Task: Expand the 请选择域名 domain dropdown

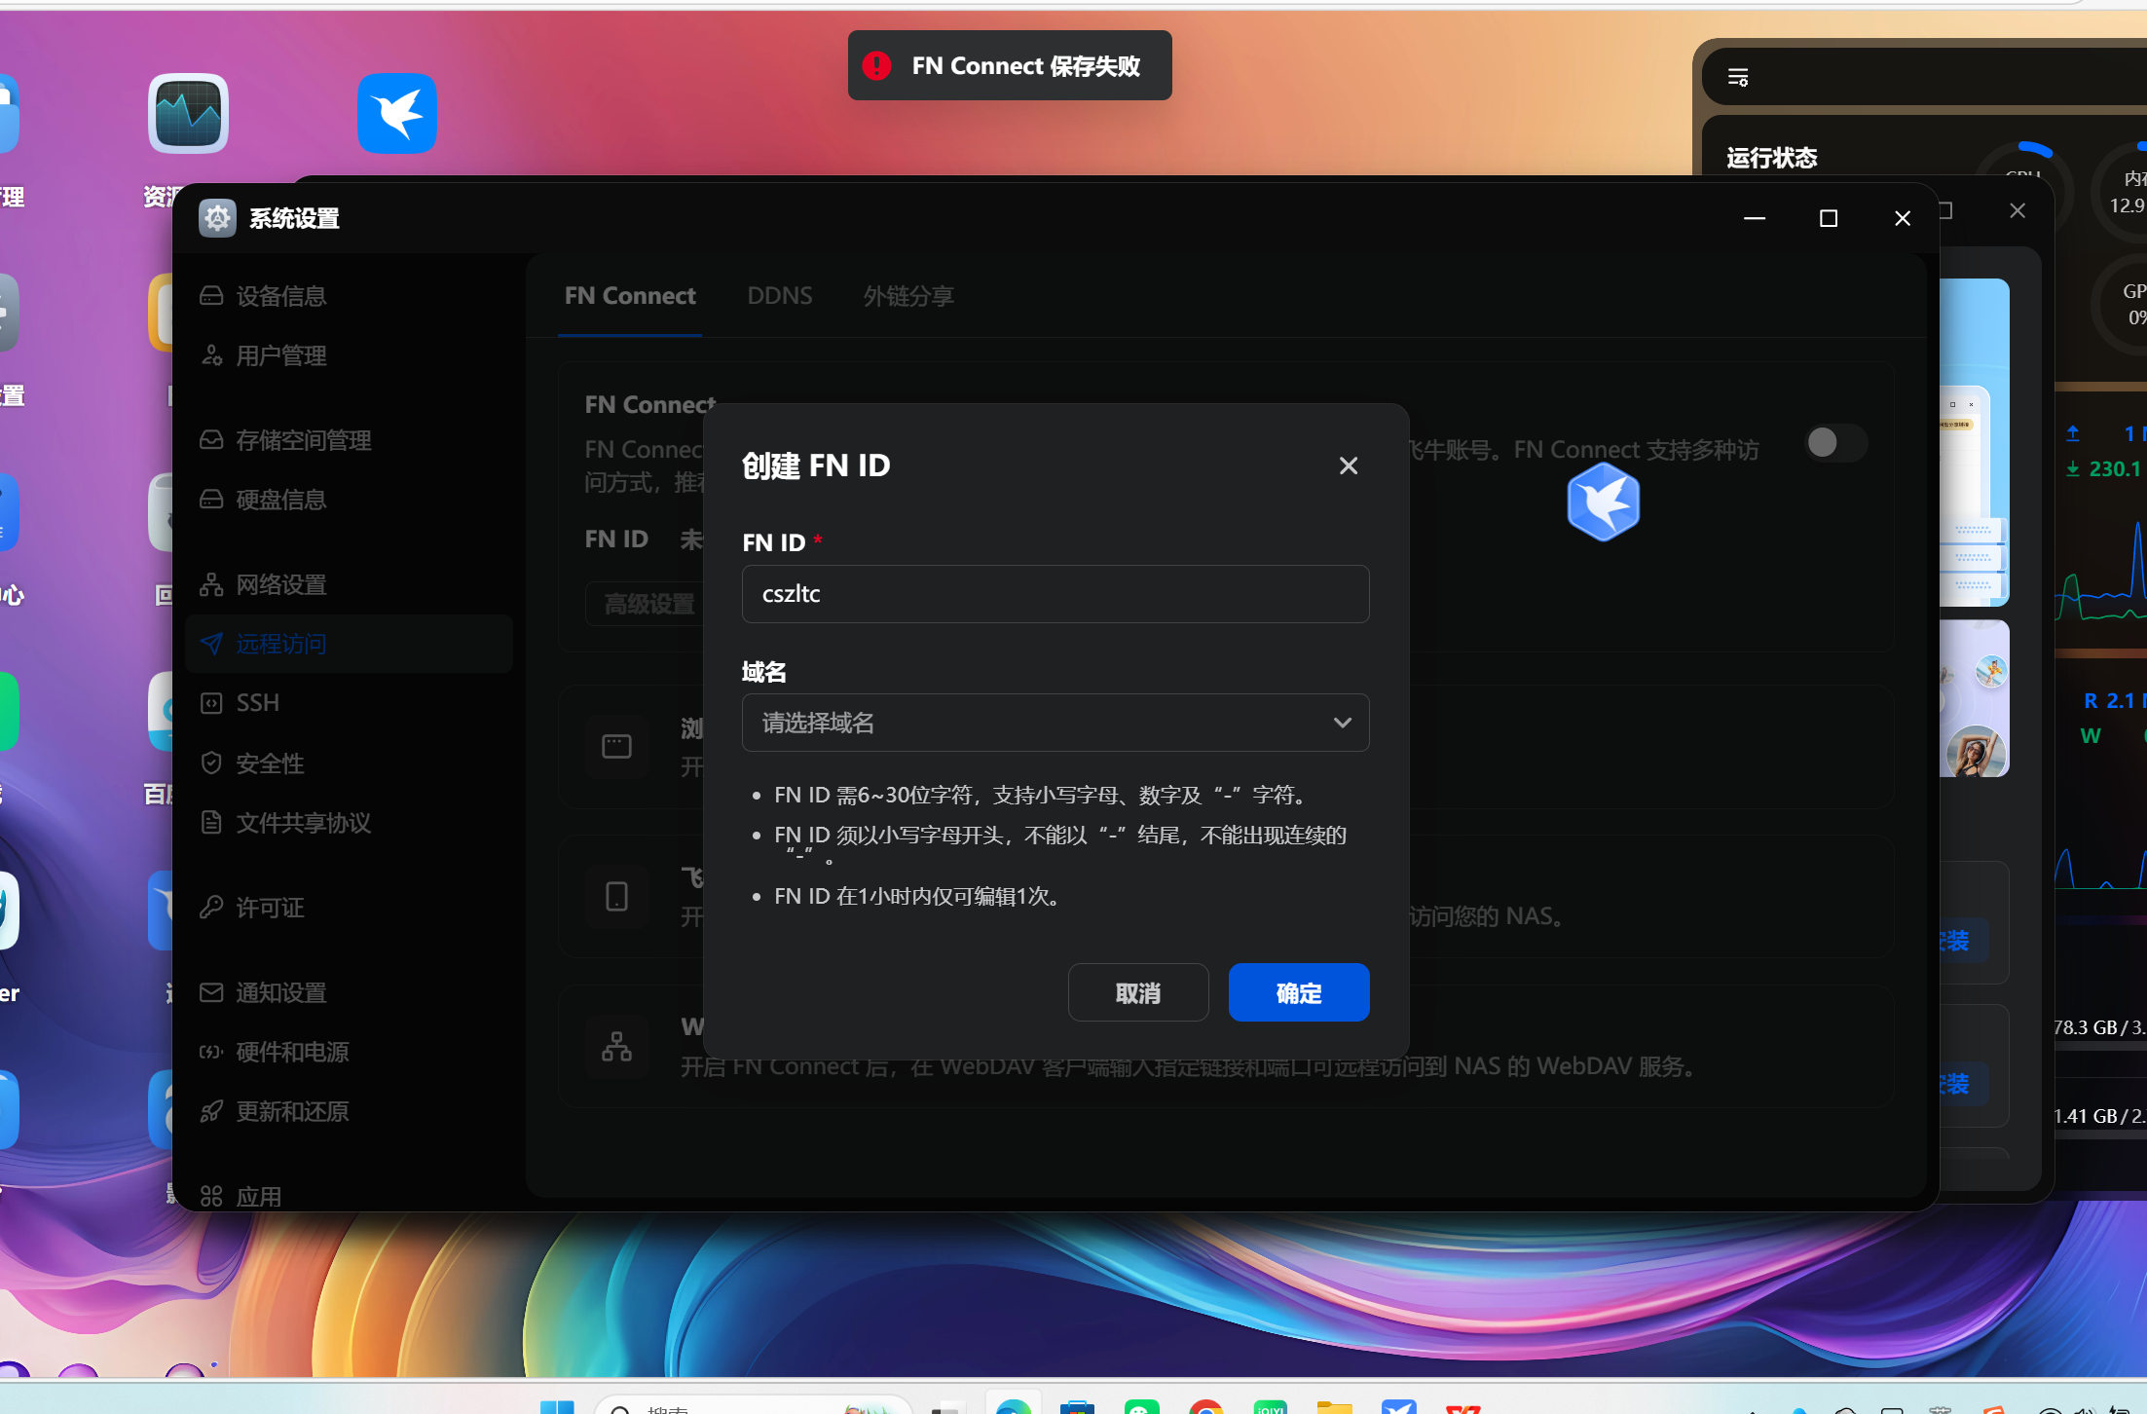Action: (1055, 723)
